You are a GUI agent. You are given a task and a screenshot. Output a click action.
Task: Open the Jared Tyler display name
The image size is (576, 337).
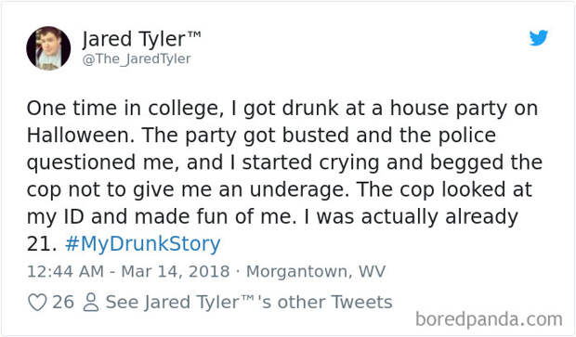tap(135, 39)
